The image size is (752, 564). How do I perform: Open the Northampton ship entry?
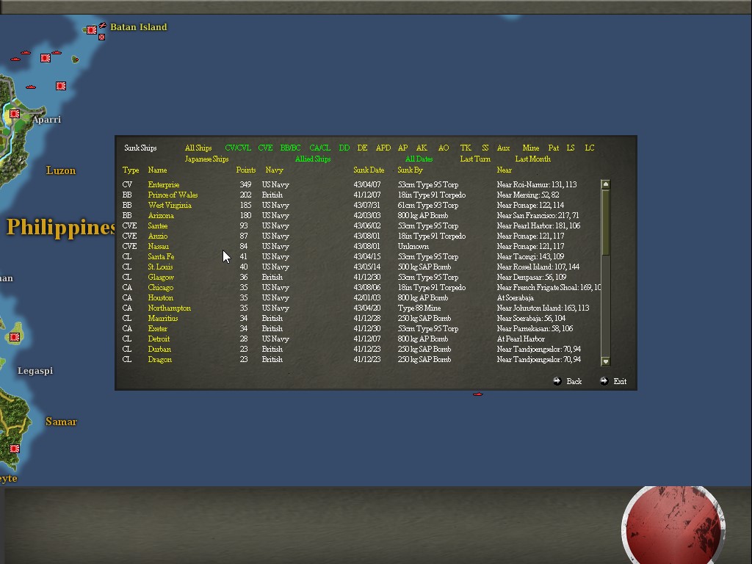click(170, 308)
